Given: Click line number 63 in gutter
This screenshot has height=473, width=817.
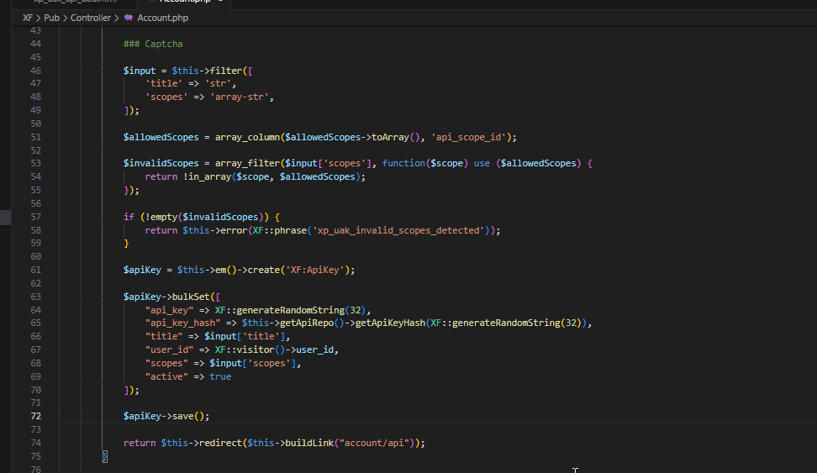Looking at the screenshot, I should [35, 297].
